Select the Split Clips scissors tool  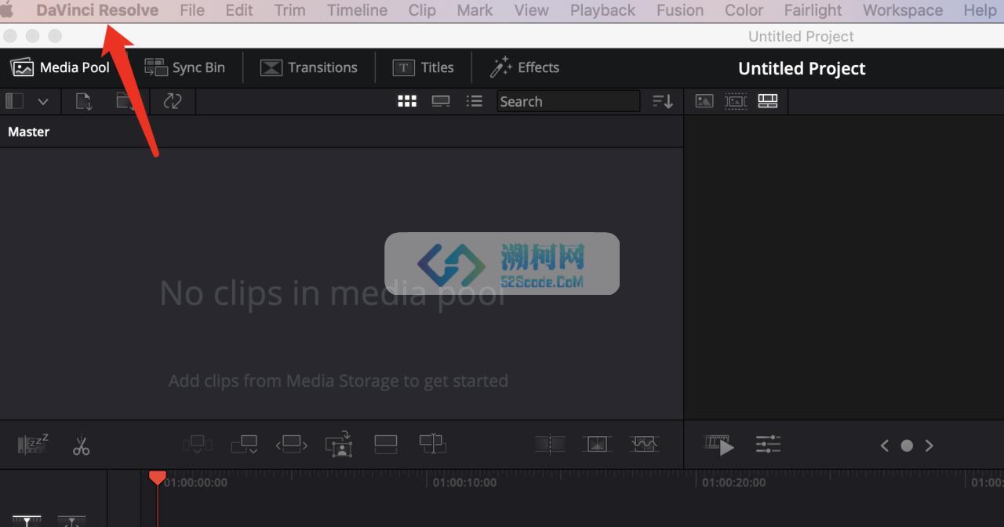pyautogui.click(x=81, y=445)
